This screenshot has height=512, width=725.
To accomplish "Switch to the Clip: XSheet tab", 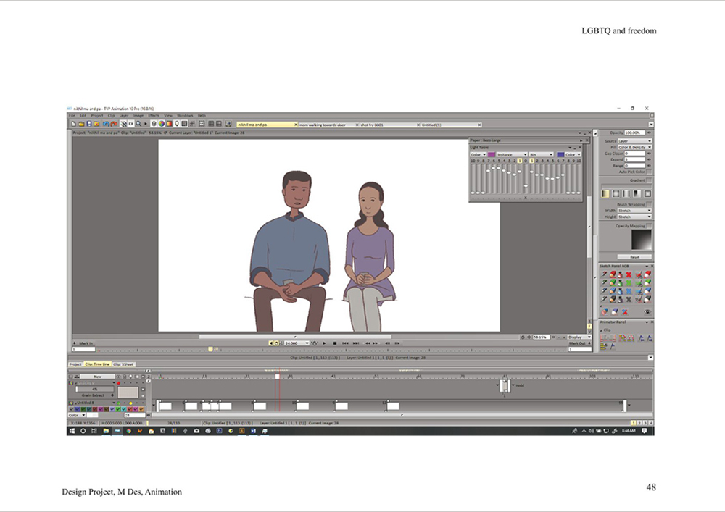I will coord(123,364).
